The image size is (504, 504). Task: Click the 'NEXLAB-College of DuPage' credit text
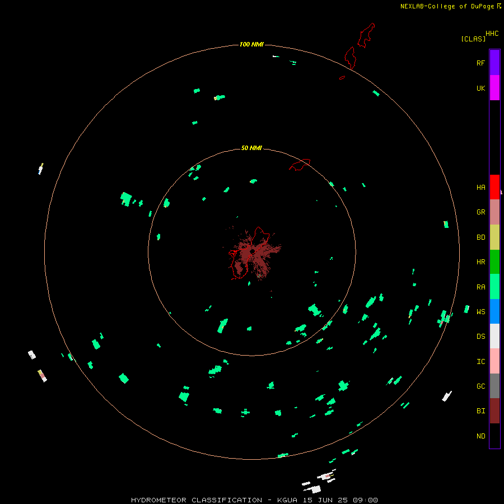click(x=447, y=6)
